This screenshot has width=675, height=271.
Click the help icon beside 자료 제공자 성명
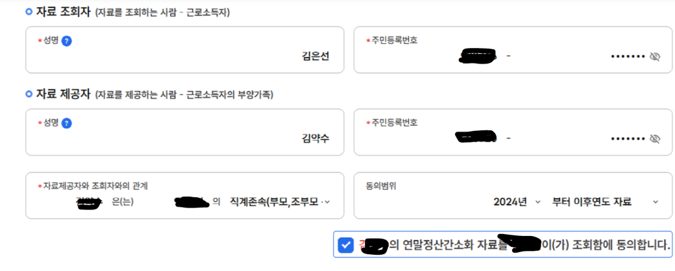(67, 123)
